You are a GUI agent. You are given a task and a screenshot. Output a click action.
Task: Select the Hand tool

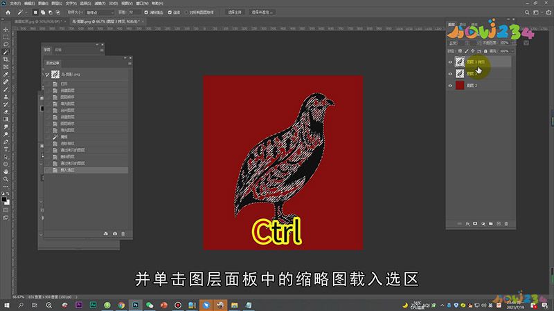(6, 171)
